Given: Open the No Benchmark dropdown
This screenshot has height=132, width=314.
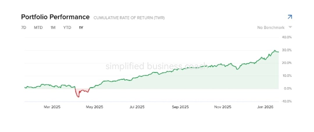Looking at the screenshot, I should pyautogui.click(x=274, y=27).
